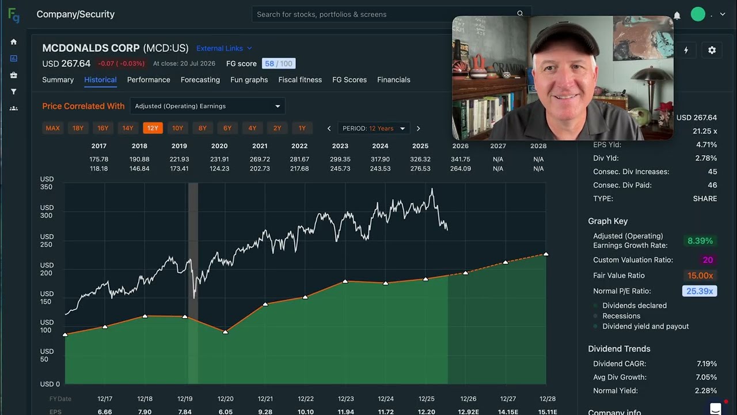This screenshot has height=415, width=737.
Task: Select the 8Y timeframe button
Action: [202, 128]
